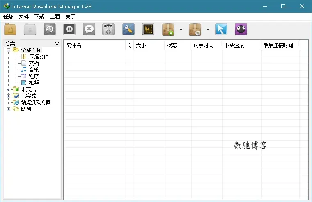Image resolution: width=312 pixels, height=202 pixels.
Task: Click the start queue box icon
Action: pyautogui.click(x=168, y=30)
